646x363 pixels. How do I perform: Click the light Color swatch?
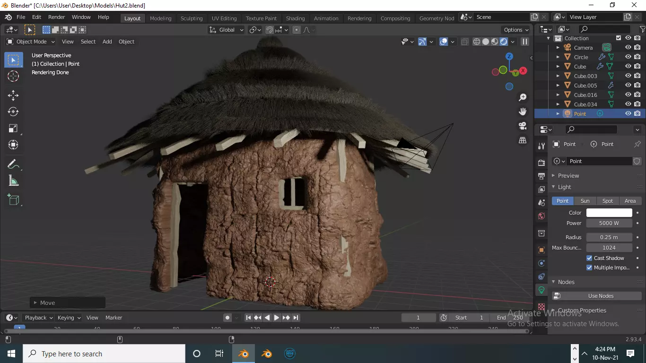[x=609, y=213]
